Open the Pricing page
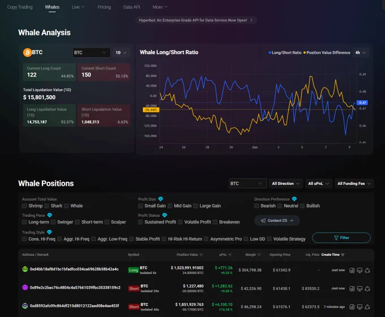This screenshot has width=385, height=317. (x=104, y=7)
